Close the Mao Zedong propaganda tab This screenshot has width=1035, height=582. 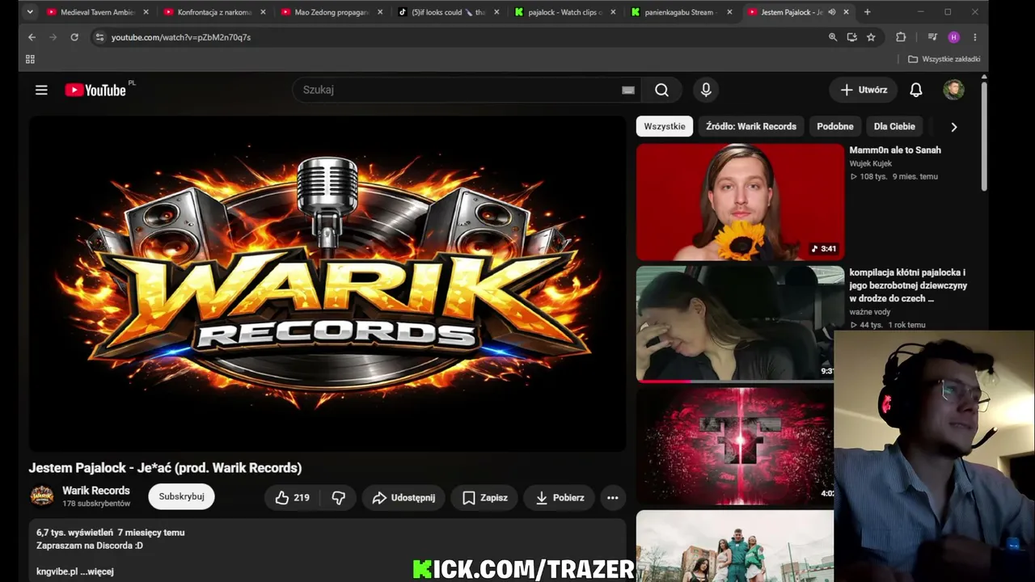380,12
